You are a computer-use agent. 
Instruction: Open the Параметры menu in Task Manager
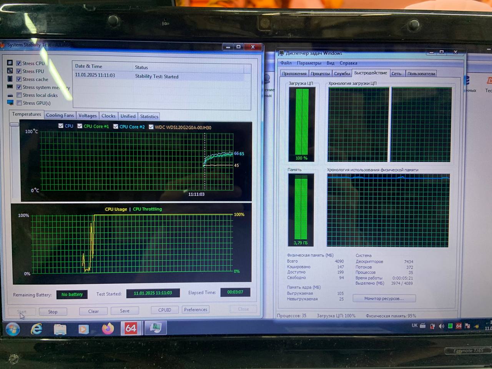tap(309, 63)
